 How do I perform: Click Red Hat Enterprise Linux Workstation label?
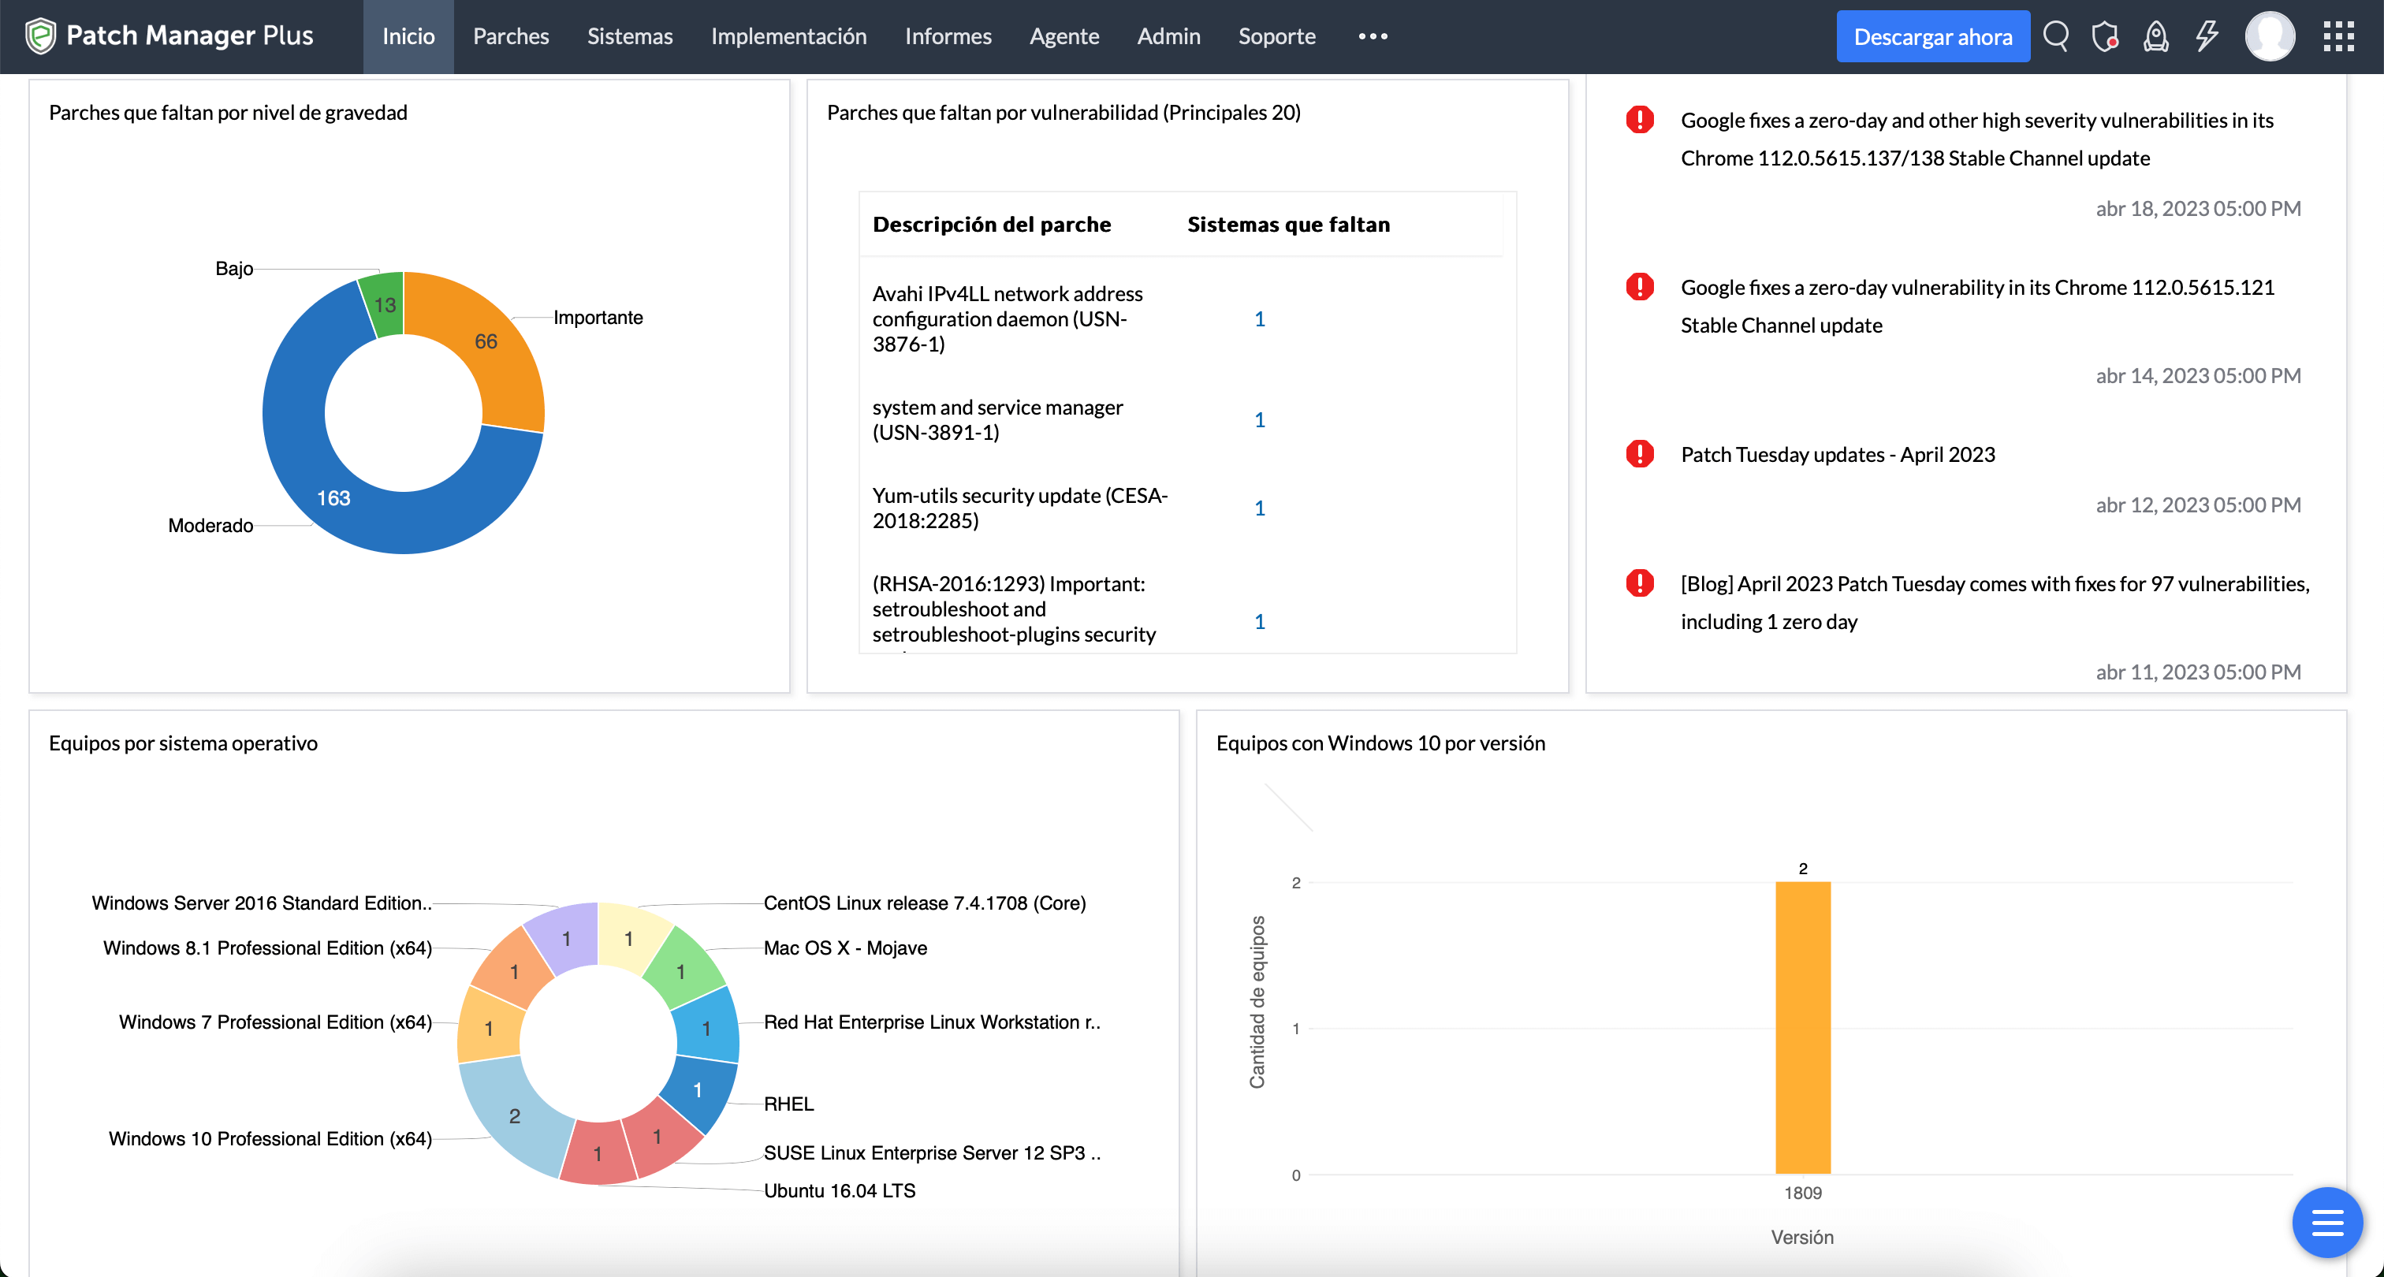tap(932, 1022)
